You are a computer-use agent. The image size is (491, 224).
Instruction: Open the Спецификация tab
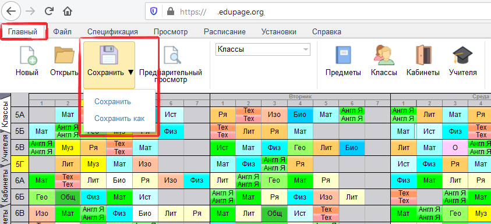click(x=112, y=31)
